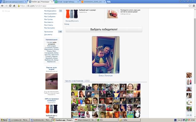Open Приложения in the sidebar
This screenshot has width=196, height=122.
[x=48, y=32]
